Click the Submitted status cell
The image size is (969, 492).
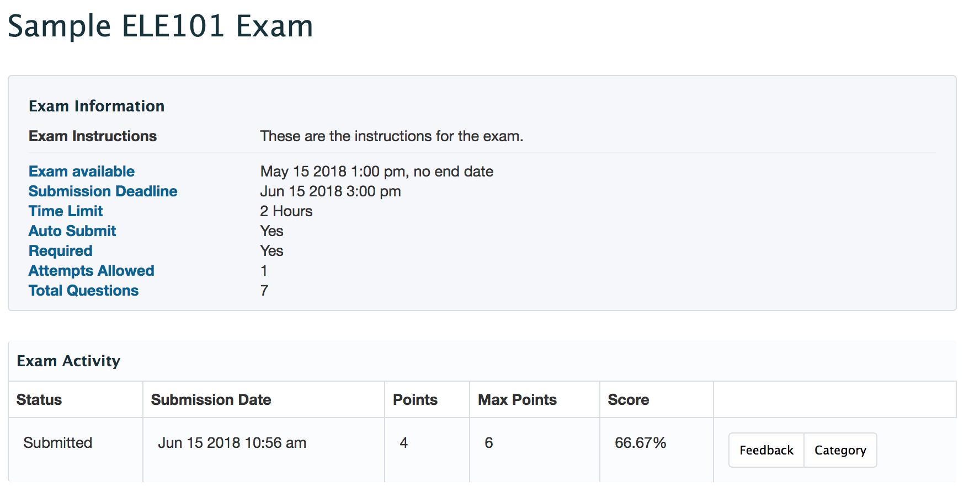(58, 443)
